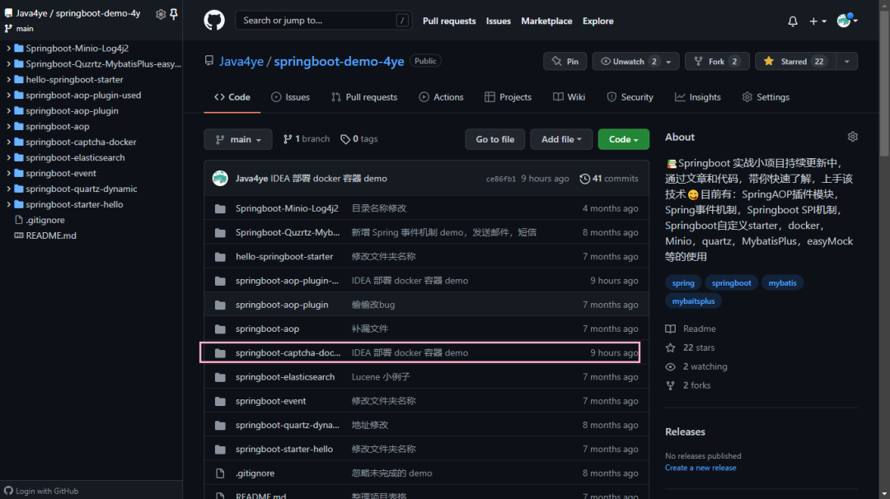The height and width of the screenshot is (499, 890).
Task: Open Pull requests in the top navigation
Action: 449,21
